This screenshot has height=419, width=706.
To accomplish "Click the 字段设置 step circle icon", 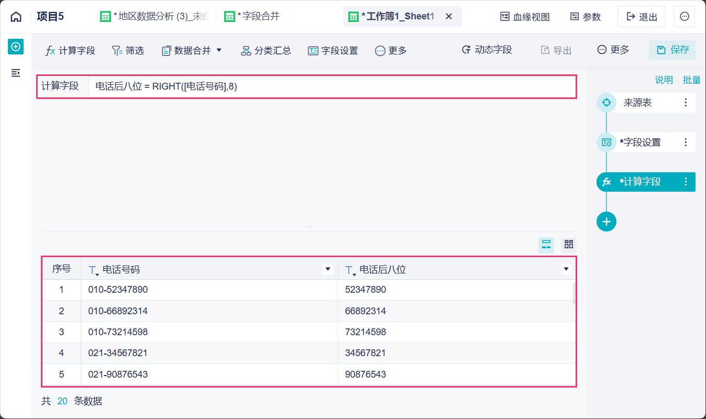I will pos(606,142).
